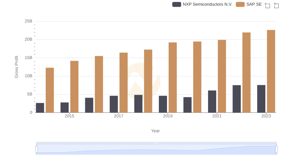Click the y-axis label 10B
The height and width of the screenshot is (163, 283).
tap(29, 76)
